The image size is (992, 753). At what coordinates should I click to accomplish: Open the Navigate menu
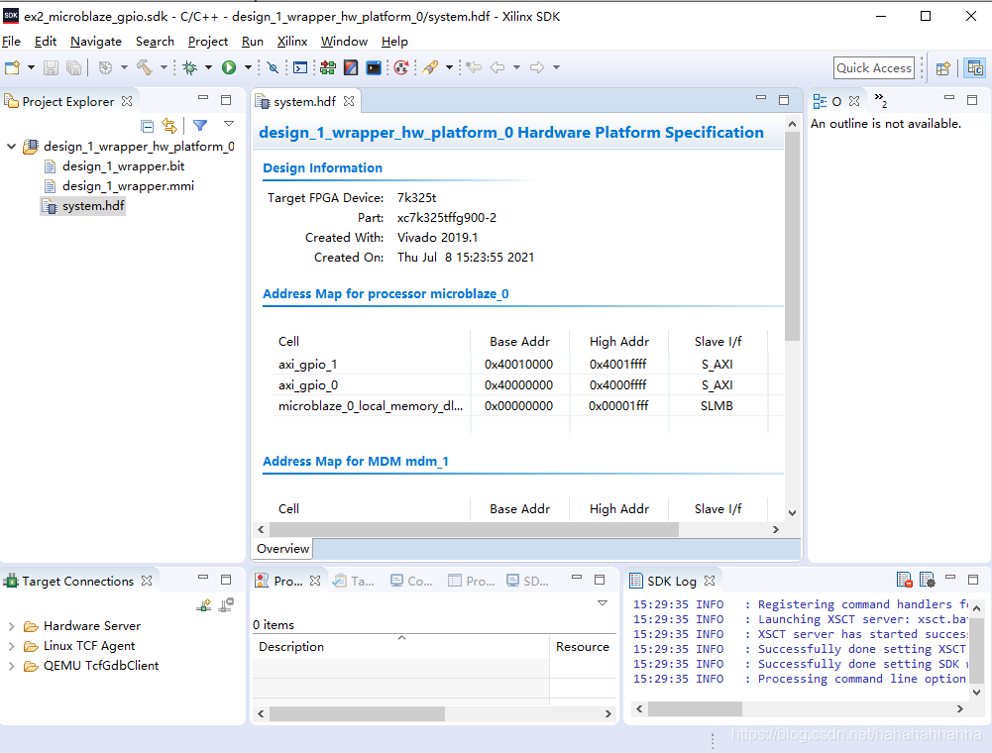(96, 42)
